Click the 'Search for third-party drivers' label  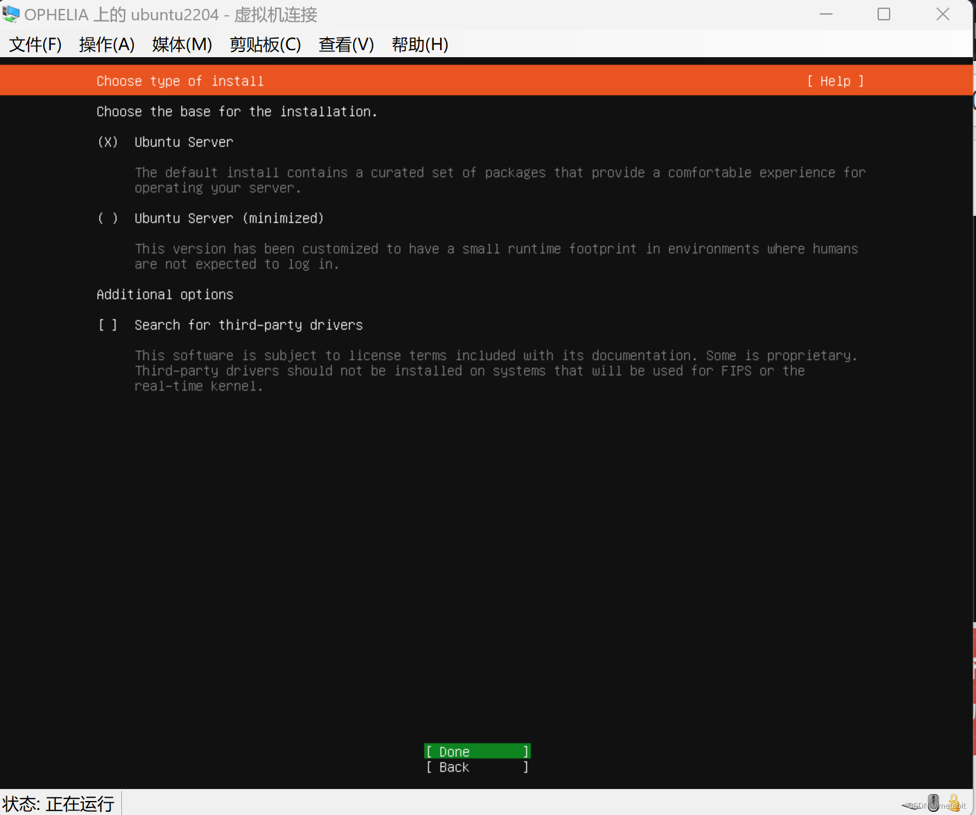pyautogui.click(x=249, y=325)
